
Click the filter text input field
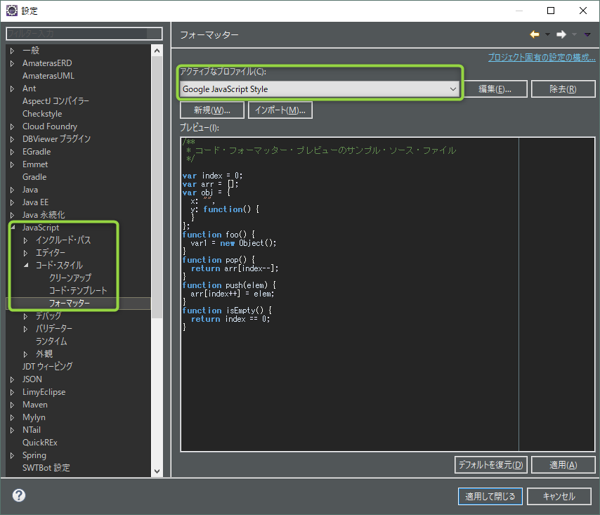(x=84, y=34)
